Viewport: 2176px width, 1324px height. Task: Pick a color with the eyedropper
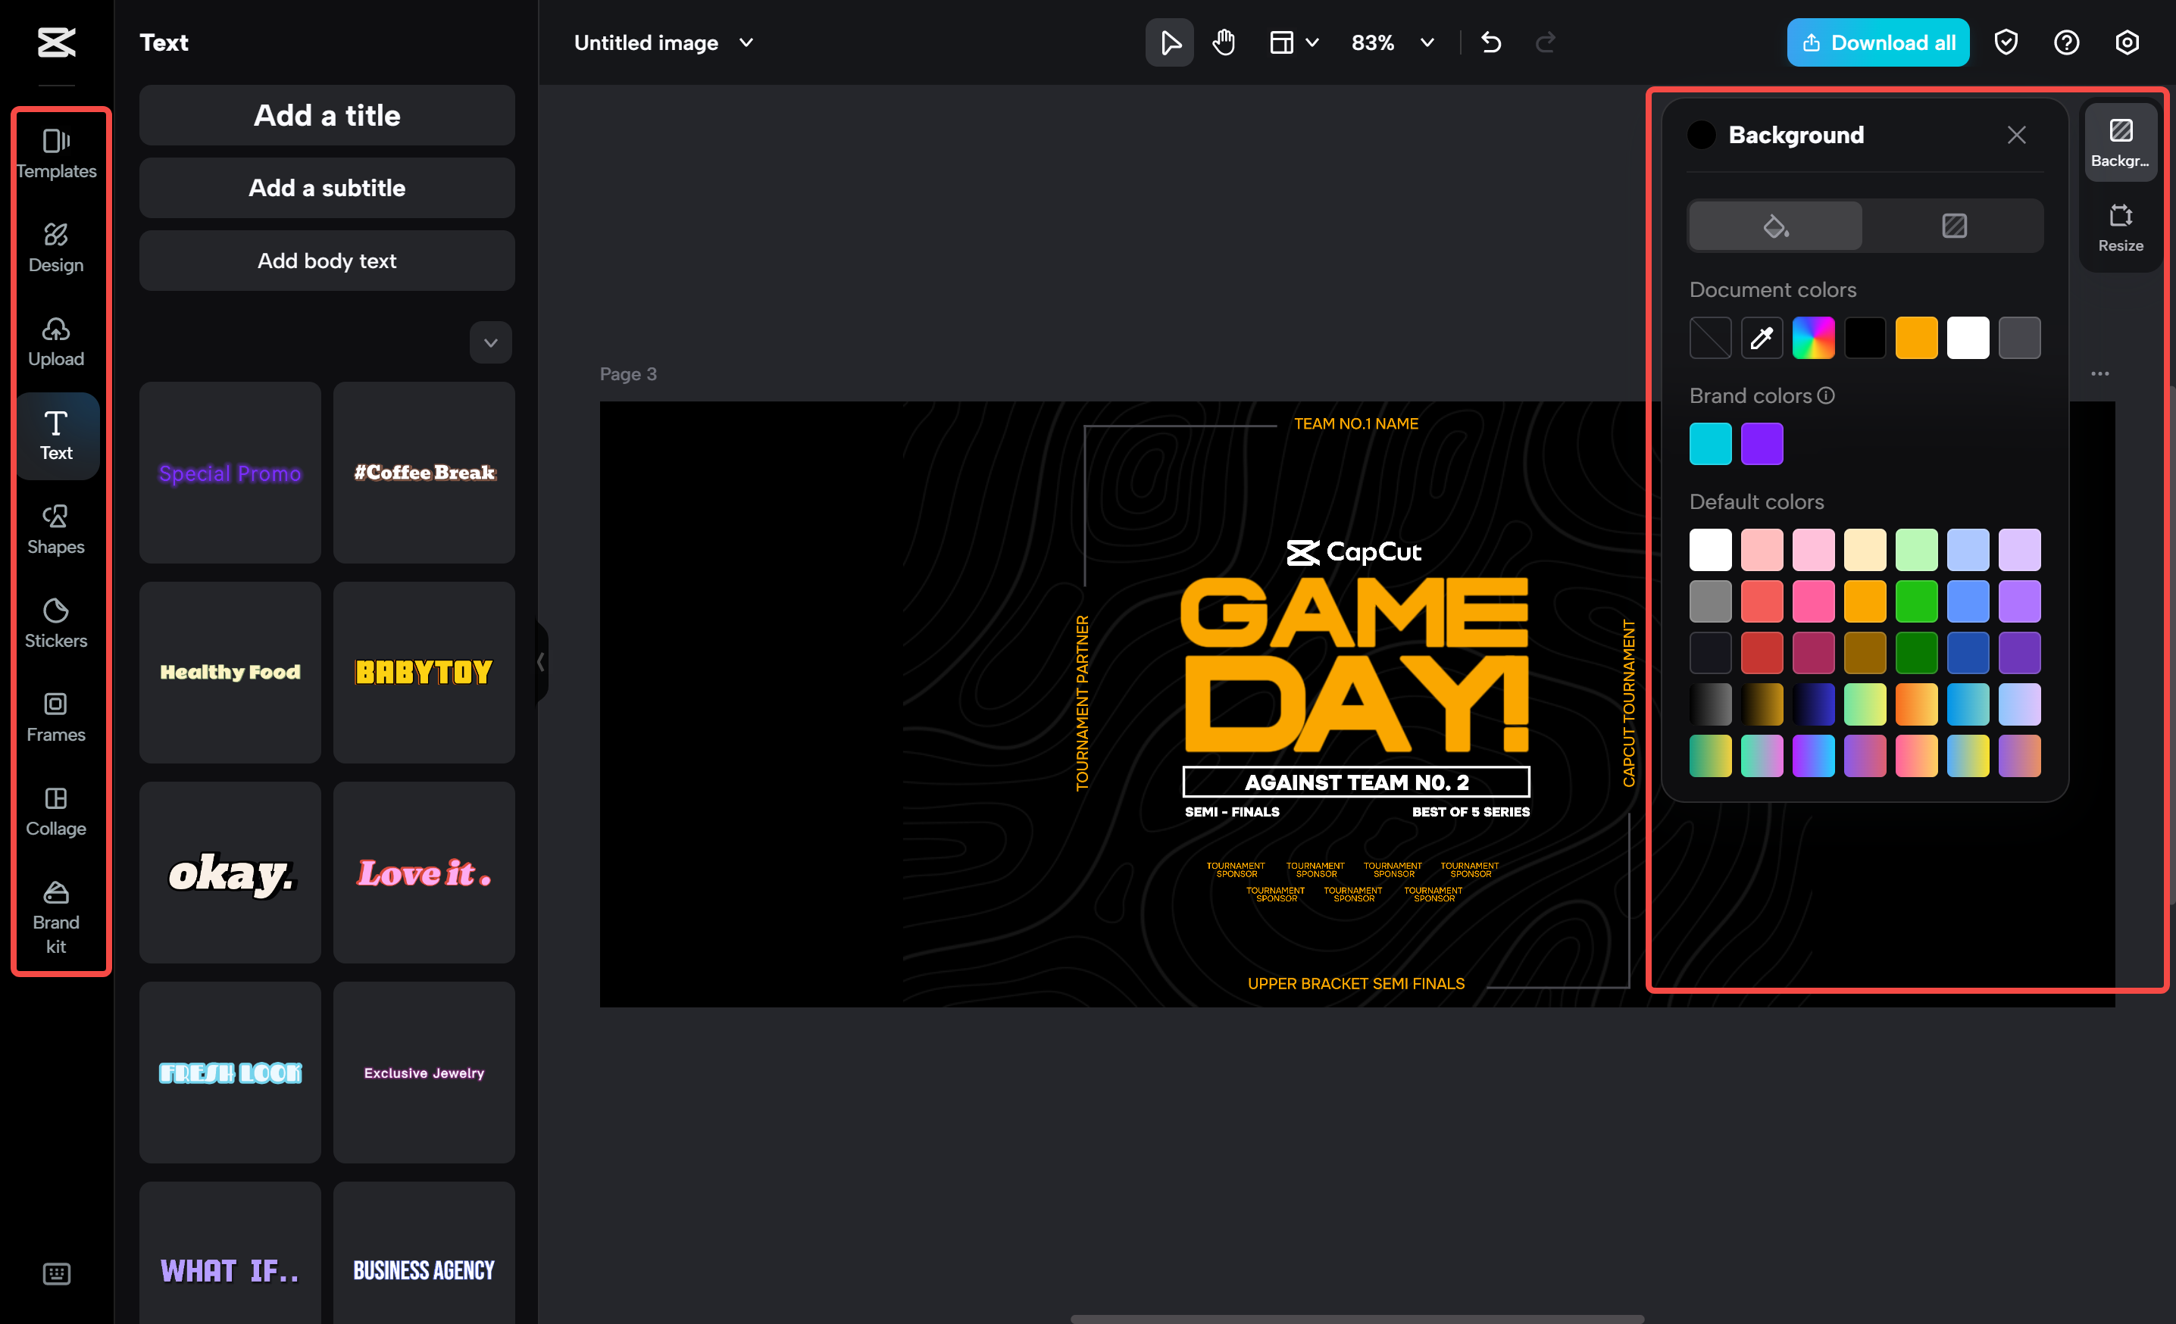(x=1761, y=337)
